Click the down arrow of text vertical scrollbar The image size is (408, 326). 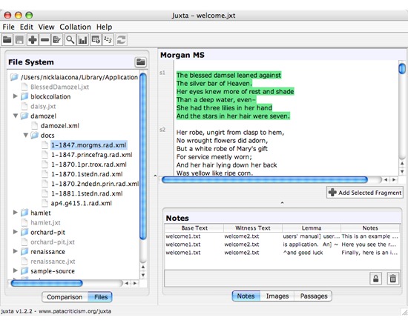pyautogui.click(x=402, y=172)
